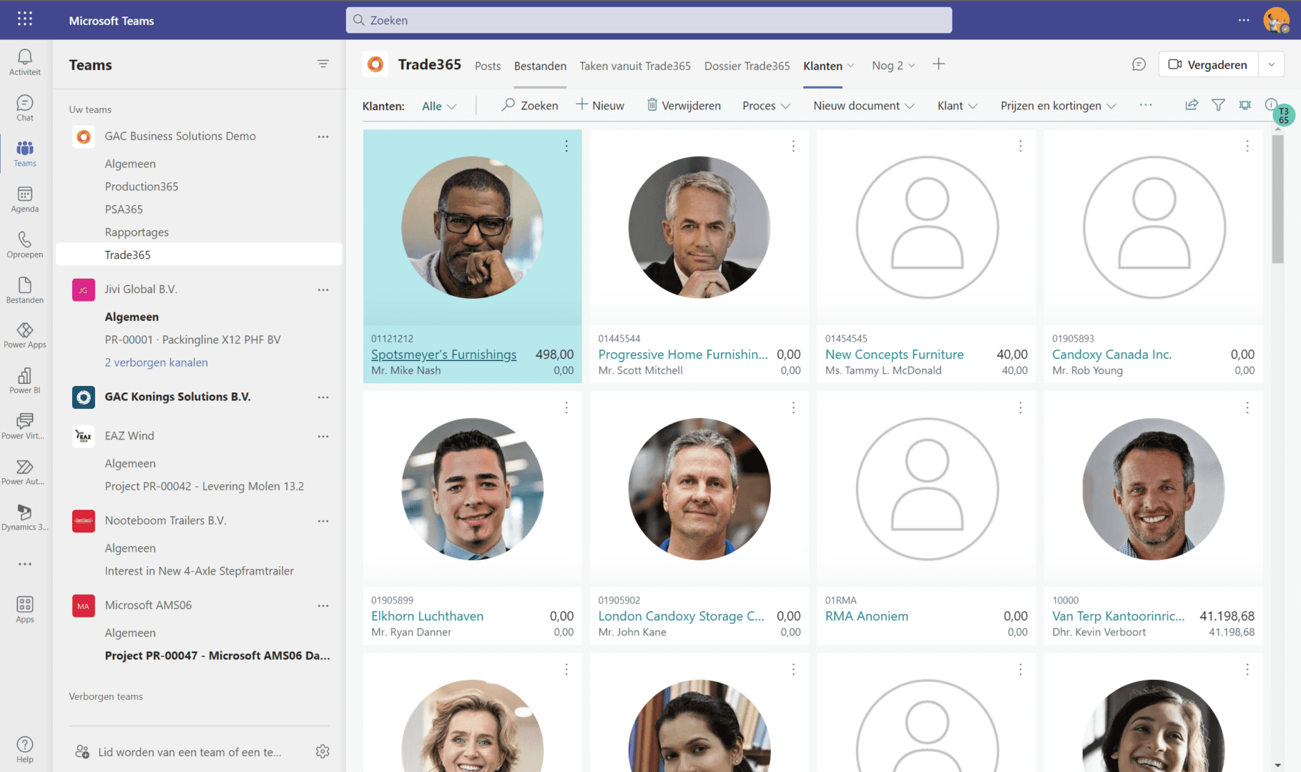Click the Teams list filter icon

(323, 64)
